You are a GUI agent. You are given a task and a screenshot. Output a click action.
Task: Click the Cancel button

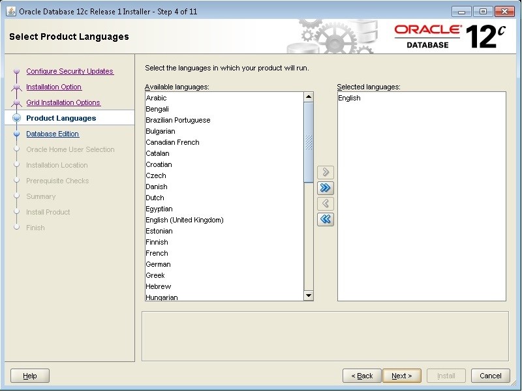click(x=491, y=376)
